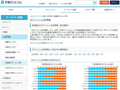Screen dimensions: 120x90
Task: Open 通貨の騰落率 sidebar item
Action: 14,58
